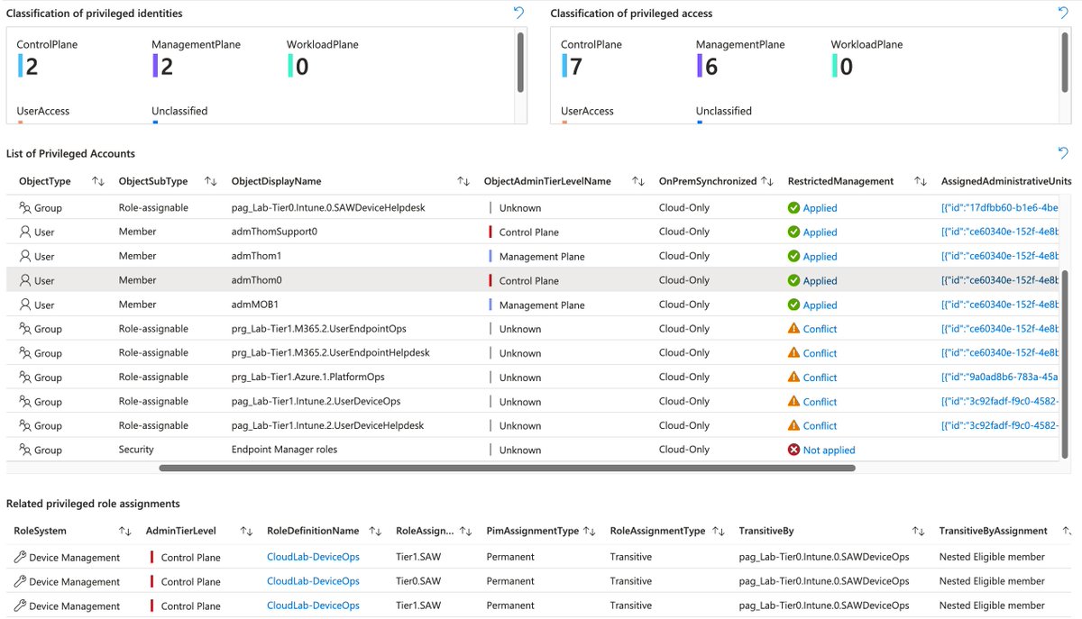Sort by TransitiveBy column arrows
The image size is (1082, 619).
[x=919, y=532]
